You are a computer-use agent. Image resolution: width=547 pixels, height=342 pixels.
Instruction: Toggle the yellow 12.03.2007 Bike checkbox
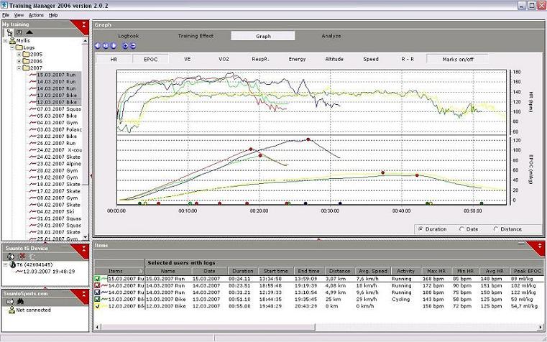[x=98, y=306]
